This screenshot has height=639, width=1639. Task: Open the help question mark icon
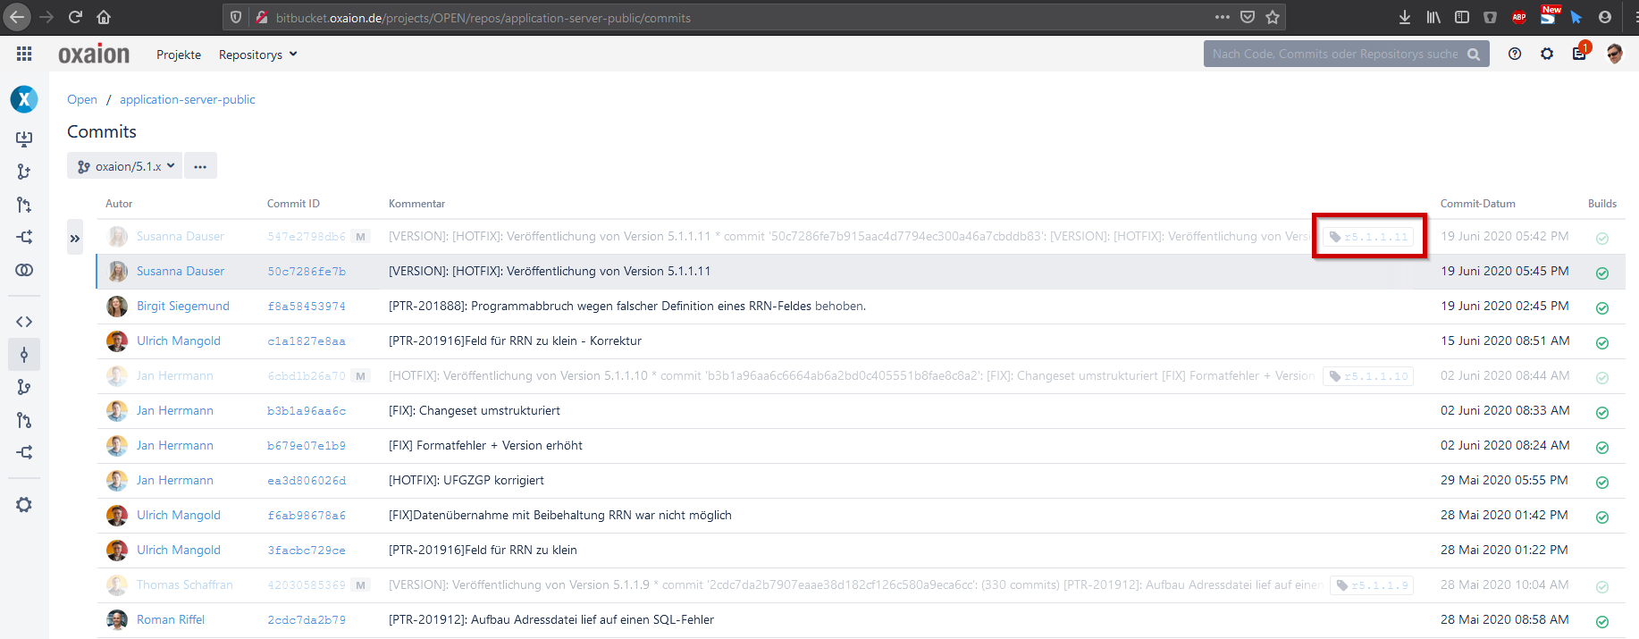[1515, 55]
